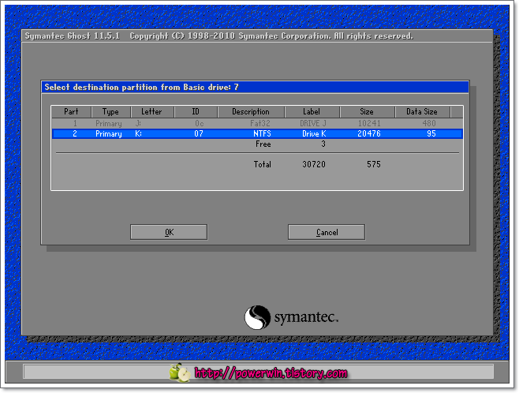Click the Cancel button
This screenshot has width=519, height=393.
tap(327, 232)
